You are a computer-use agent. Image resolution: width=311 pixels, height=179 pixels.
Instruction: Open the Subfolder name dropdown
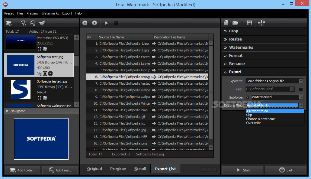(301, 97)
